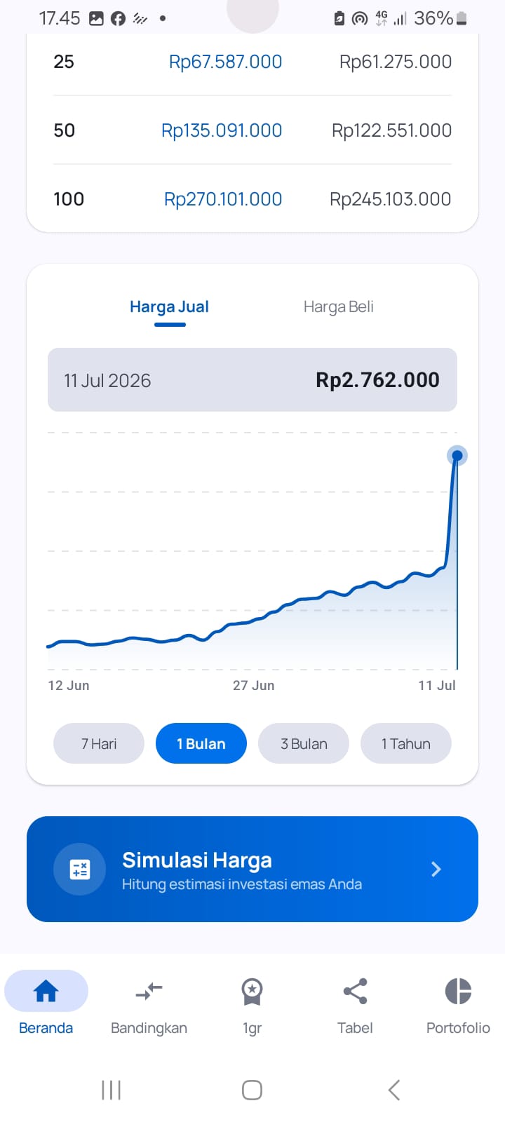
Task: Tap the Android home button icon
Action: tap(252, 1090)
